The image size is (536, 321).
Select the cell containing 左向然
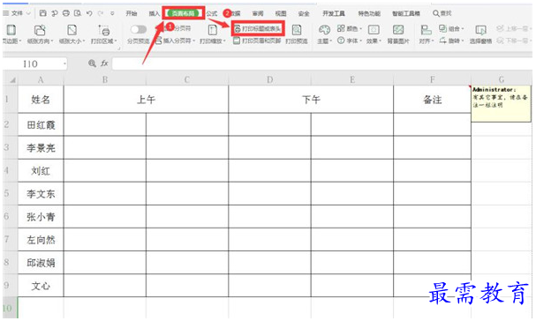pos(41,239)
